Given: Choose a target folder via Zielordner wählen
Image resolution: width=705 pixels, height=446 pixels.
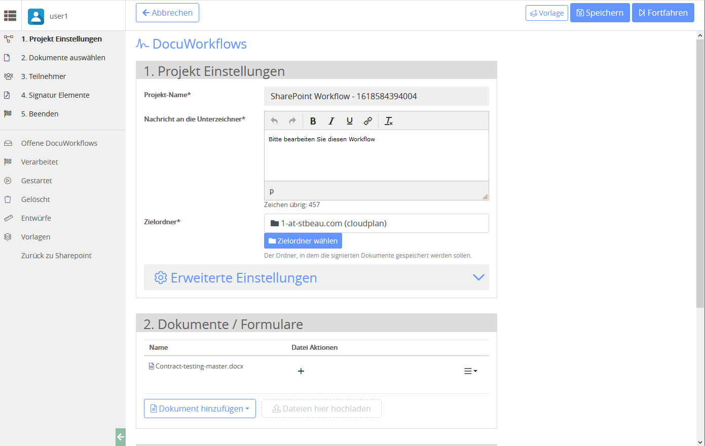Looking at the screenshot, I should tap(303, 240).
